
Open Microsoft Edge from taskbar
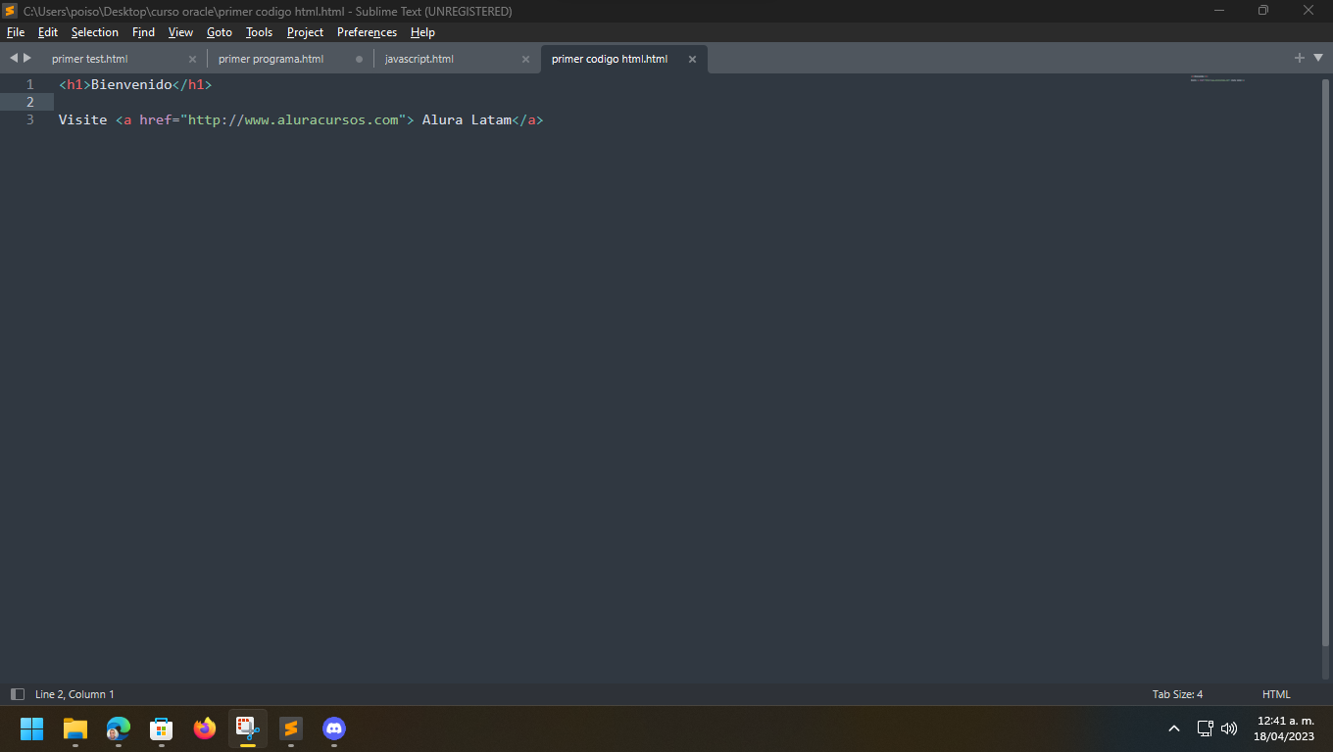[x=119, y=728]
